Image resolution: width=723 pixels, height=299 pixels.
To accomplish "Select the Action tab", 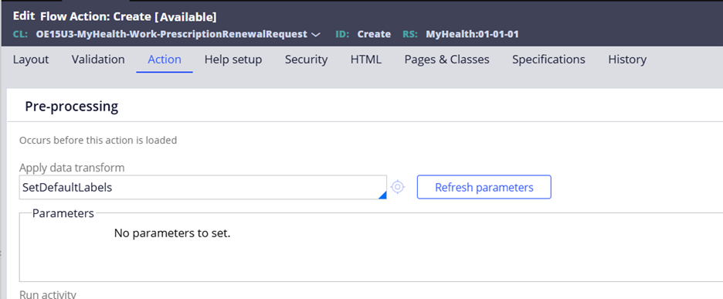I will pyautogui.click(x=165, y=59).
